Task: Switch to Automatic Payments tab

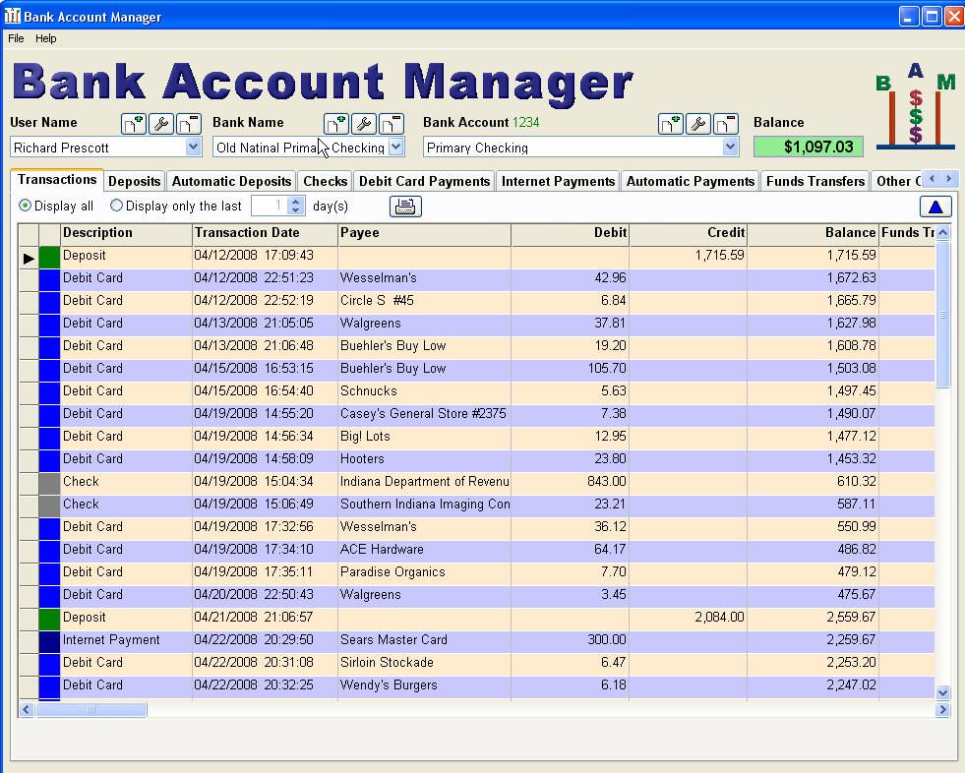Action: pos(691,182)
